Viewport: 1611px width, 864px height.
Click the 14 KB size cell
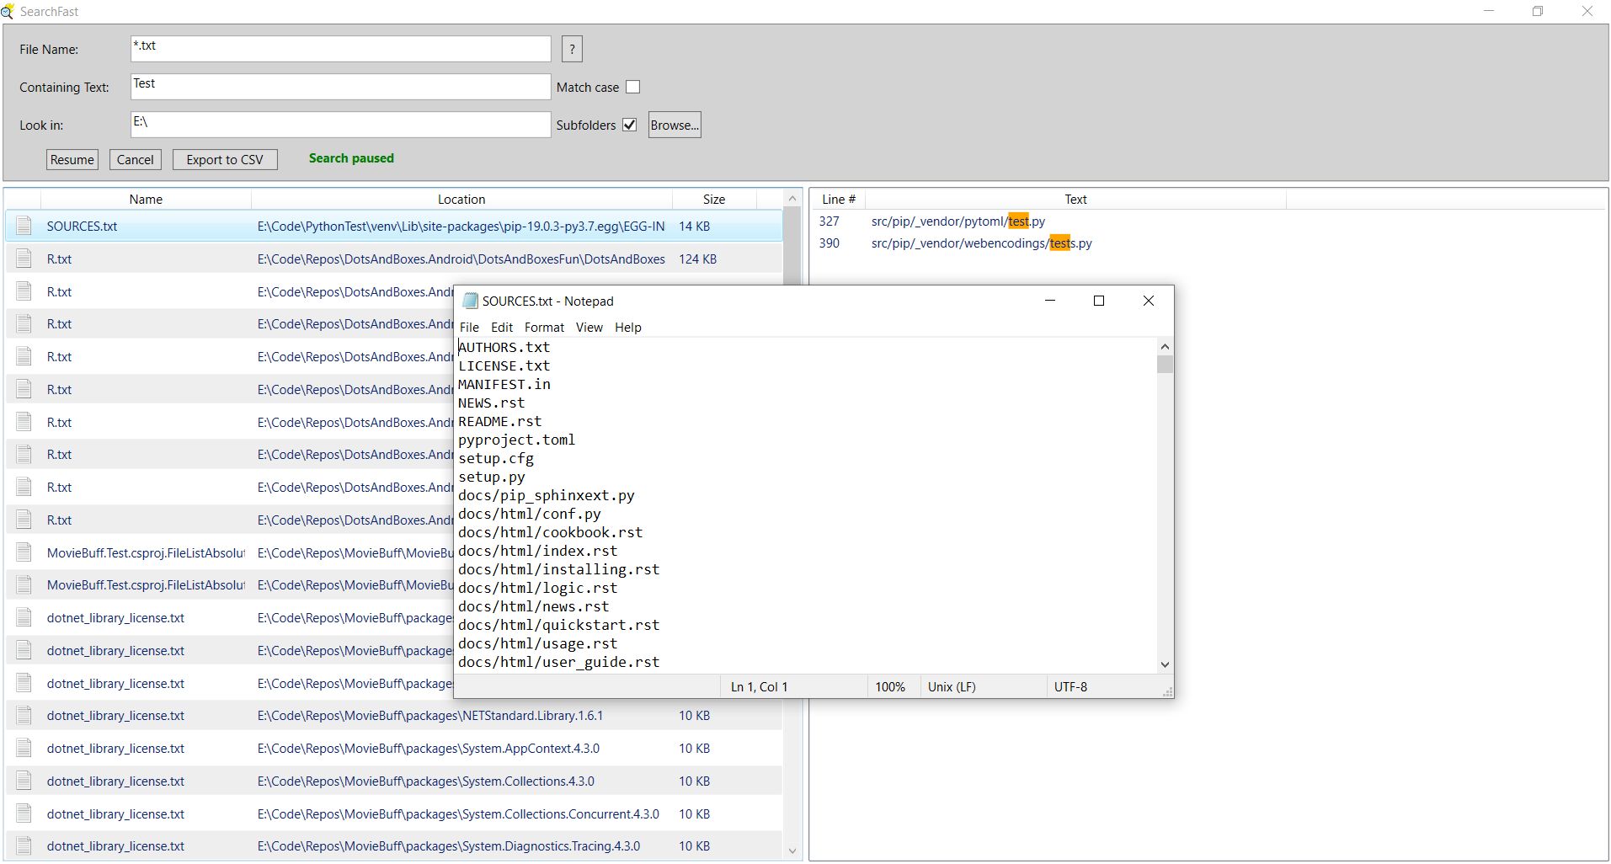[x=694, y=227]
